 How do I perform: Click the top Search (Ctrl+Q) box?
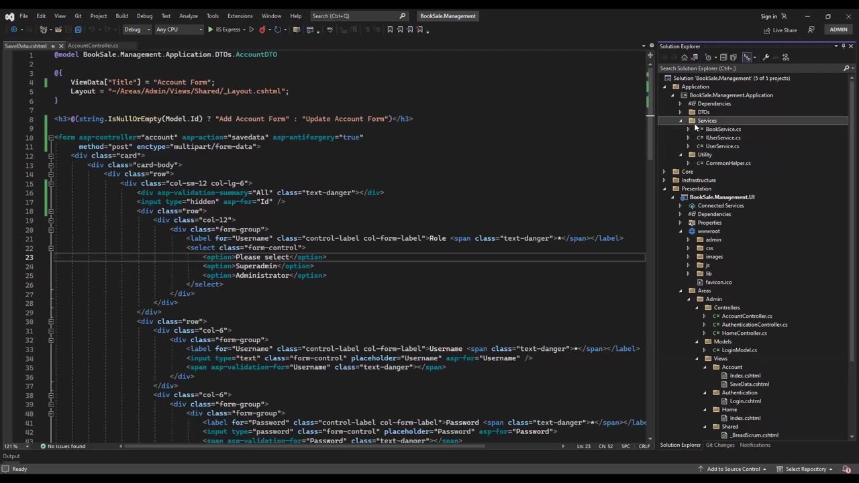click(359, 16)
